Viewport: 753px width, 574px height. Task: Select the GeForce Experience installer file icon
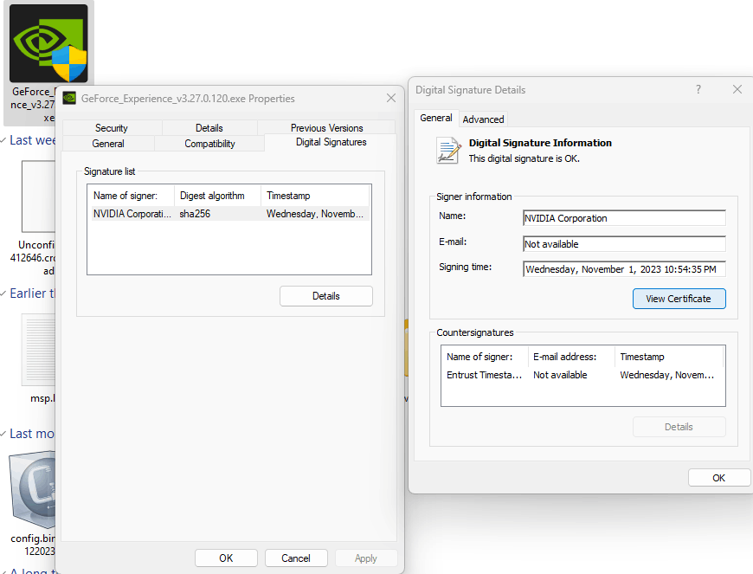click(x=48, y=43)
